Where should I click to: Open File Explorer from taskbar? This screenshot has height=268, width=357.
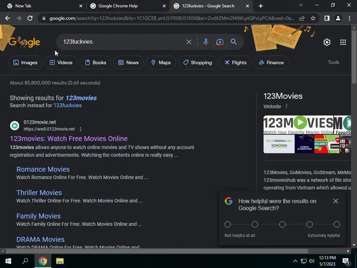point(60,261)
